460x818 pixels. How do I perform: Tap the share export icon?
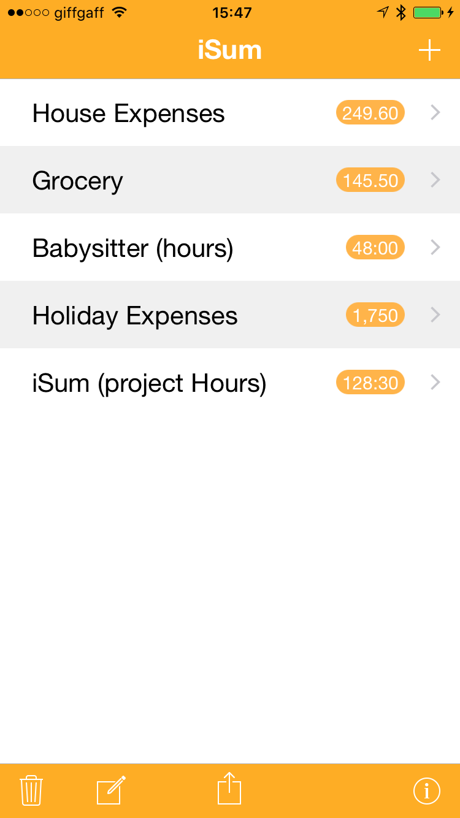(229, 789)
